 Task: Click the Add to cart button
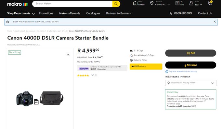pos(190,53)
